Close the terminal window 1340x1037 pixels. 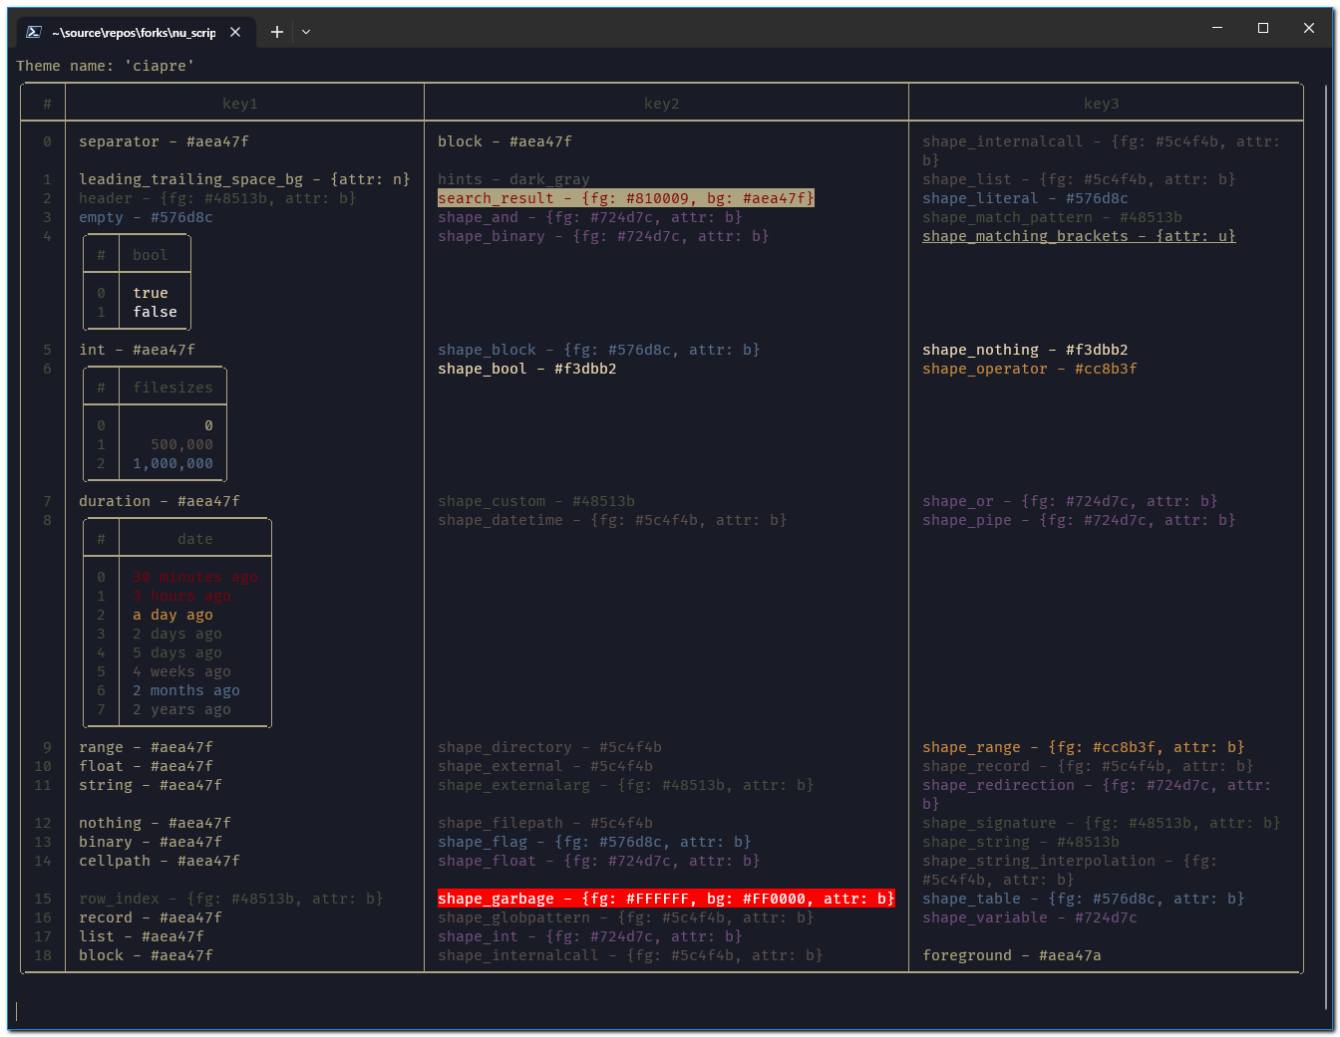(x=1309, y=28)
